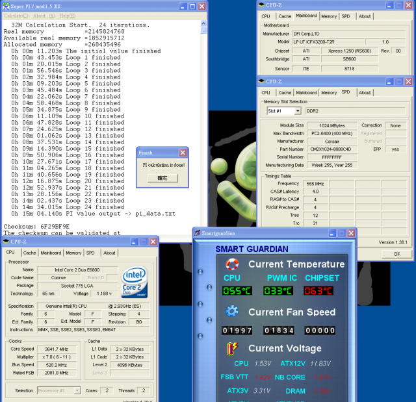Close the CPU-Z CPU window
The image size is (416, 402).
153,242
